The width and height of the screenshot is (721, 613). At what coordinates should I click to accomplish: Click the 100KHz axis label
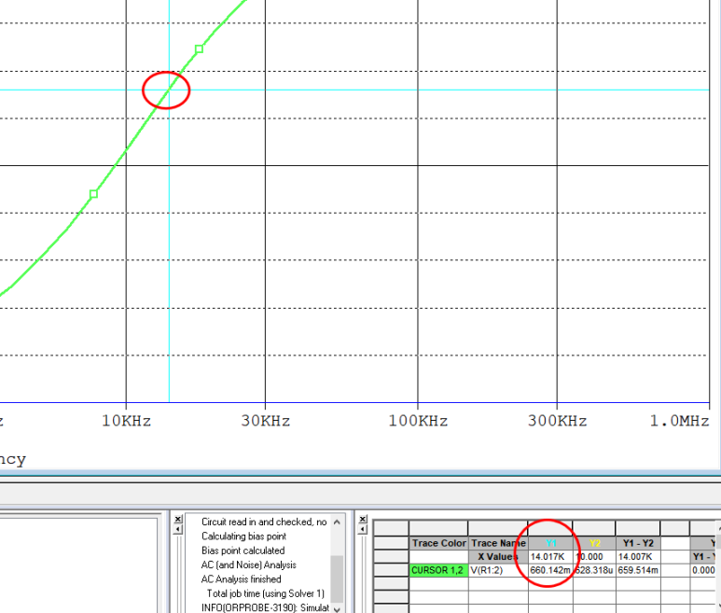pos(418,421)
